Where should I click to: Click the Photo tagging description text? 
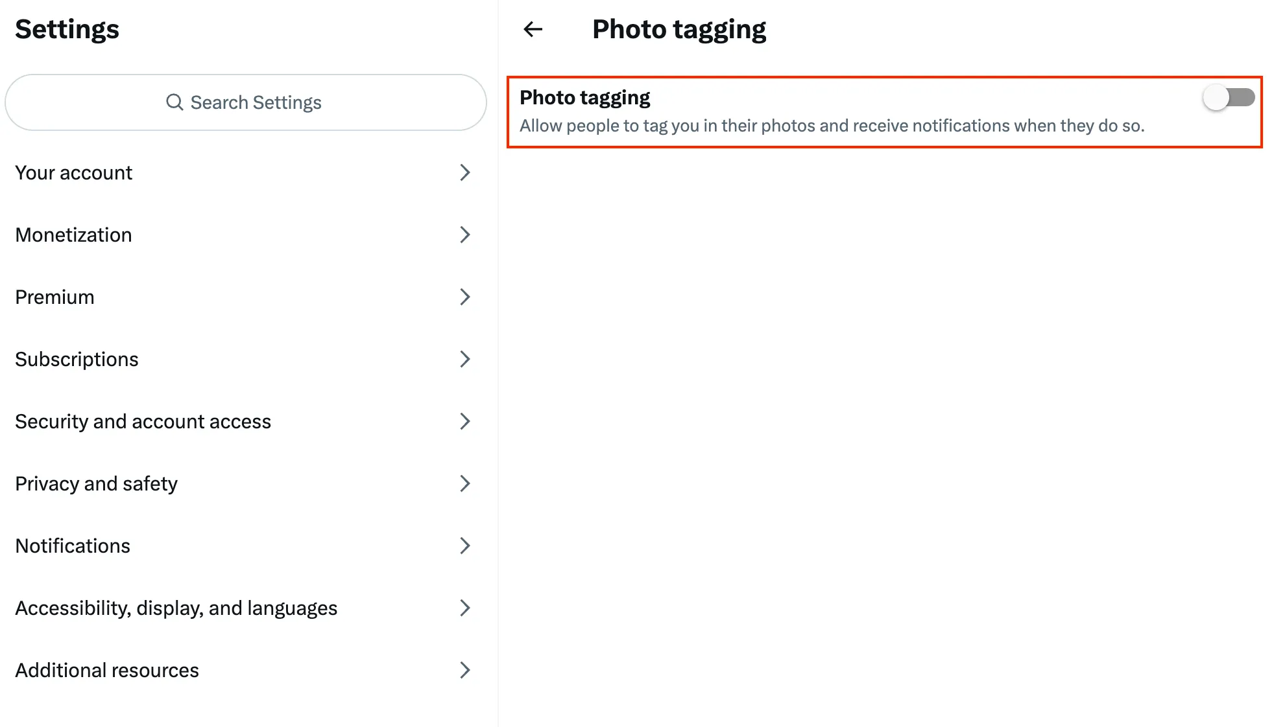[x=832, y=126]
